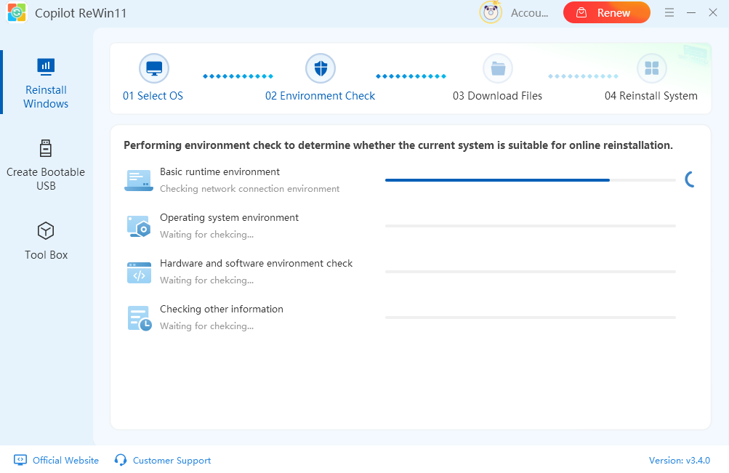Open Create Bootable USB section
This screenshot has width=729, height=473.
pyautogui.click(x=46, y=165)
